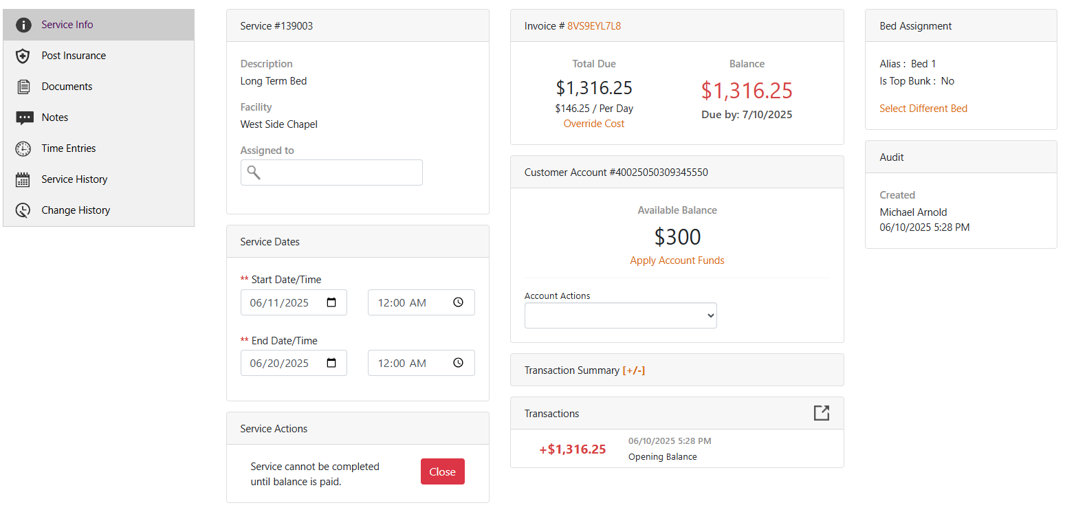Image resolution: width=1065 pixels, height=512 pixels.
Task: Click the search magnifier in Assigned to
Action: (x=253, y=172)
